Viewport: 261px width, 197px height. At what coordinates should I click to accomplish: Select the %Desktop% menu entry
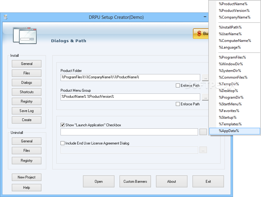click(x=235, y=91)
